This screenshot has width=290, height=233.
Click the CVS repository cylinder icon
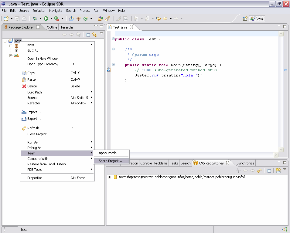[x=115, y=177]
